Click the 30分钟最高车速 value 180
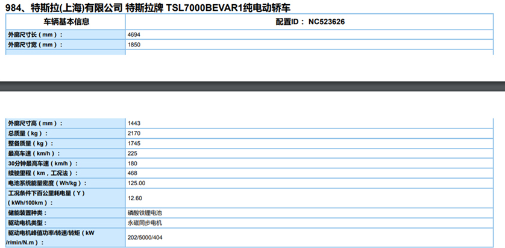This screenshot has width=505, height=248. [133, 163]
